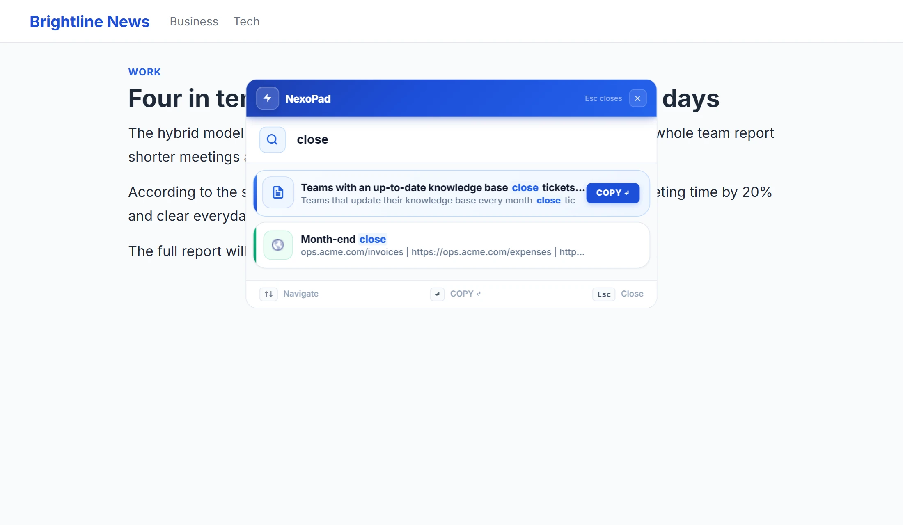Click the globe icon for Month-end close
The width and height of the screenshot is (903, 525).
[278, 245]
